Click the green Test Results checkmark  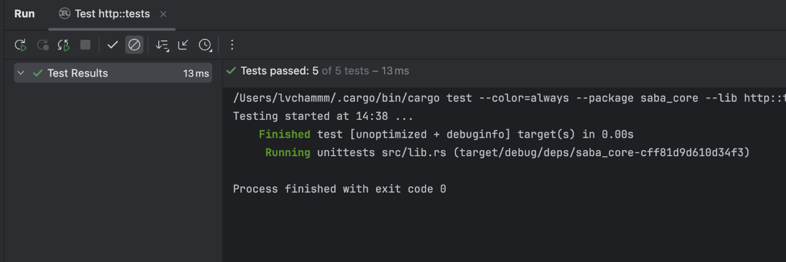point(38,73)
